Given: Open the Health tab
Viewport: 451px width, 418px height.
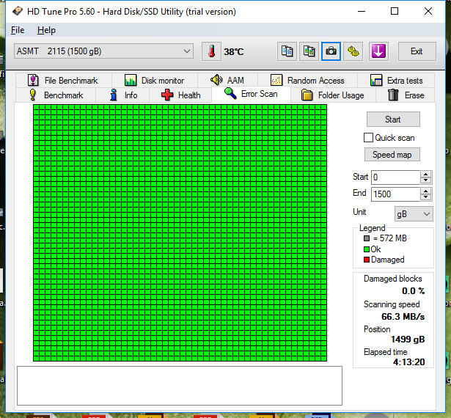Looking at the screenshot, I should tap(180, 95).
